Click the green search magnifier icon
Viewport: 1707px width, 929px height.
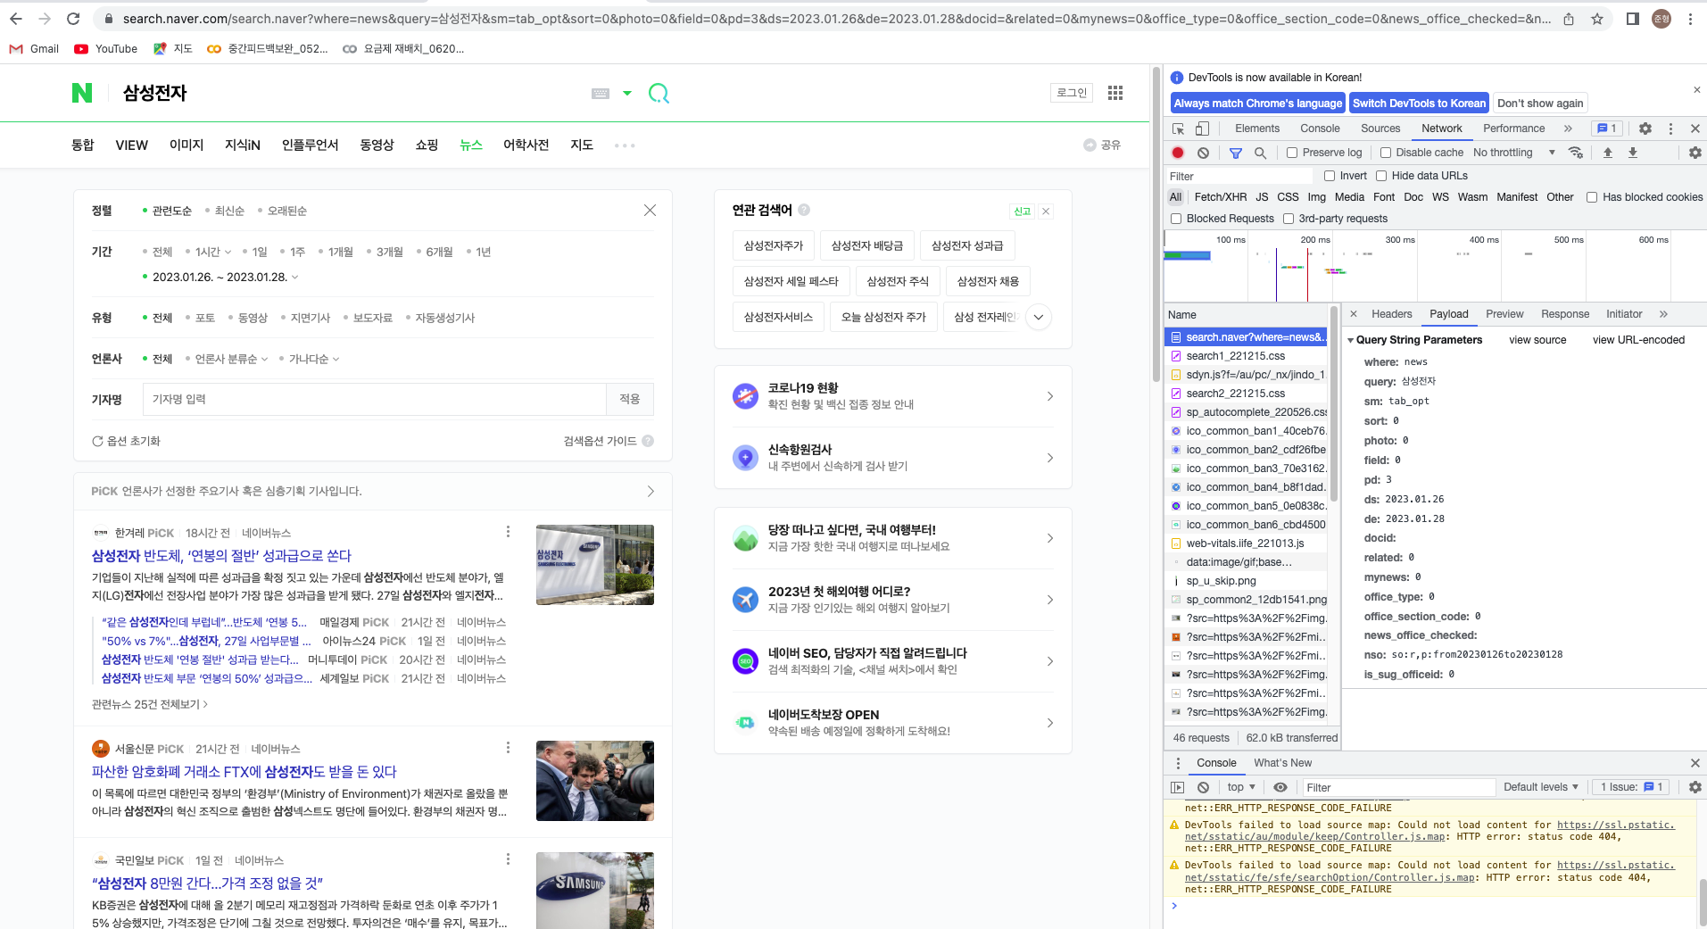click(659, 93)
